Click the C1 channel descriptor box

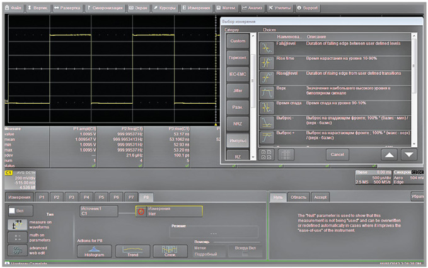[21, 180]
